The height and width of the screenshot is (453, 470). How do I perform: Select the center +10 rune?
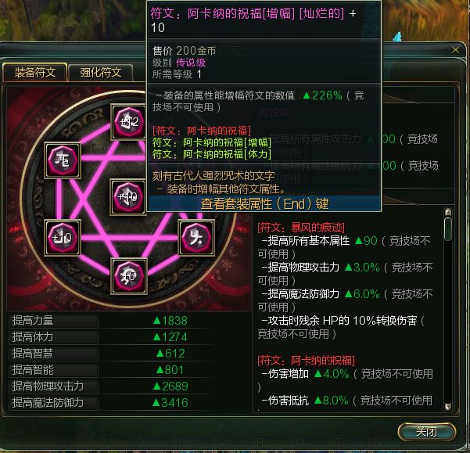click(128, 197)
